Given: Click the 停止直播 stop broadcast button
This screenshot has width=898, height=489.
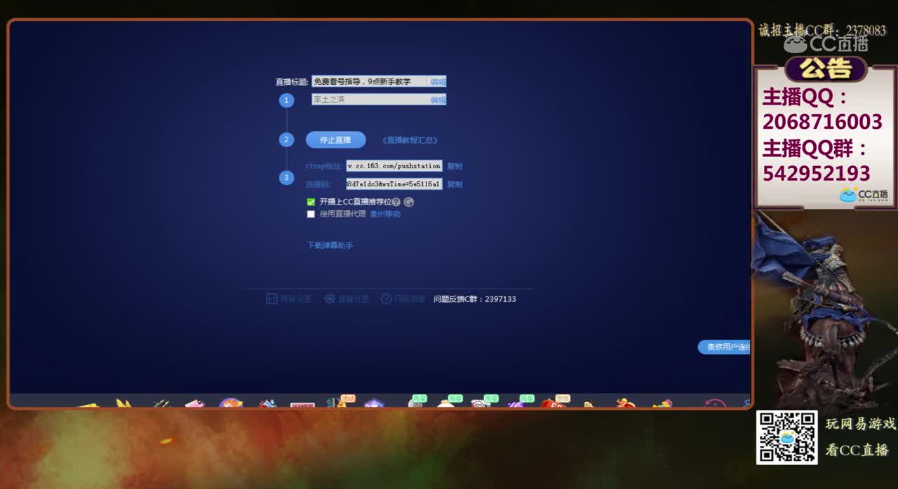Looking at the screenshot, I should click(335, 139).
